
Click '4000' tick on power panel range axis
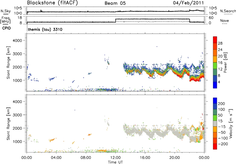point(17,41)
